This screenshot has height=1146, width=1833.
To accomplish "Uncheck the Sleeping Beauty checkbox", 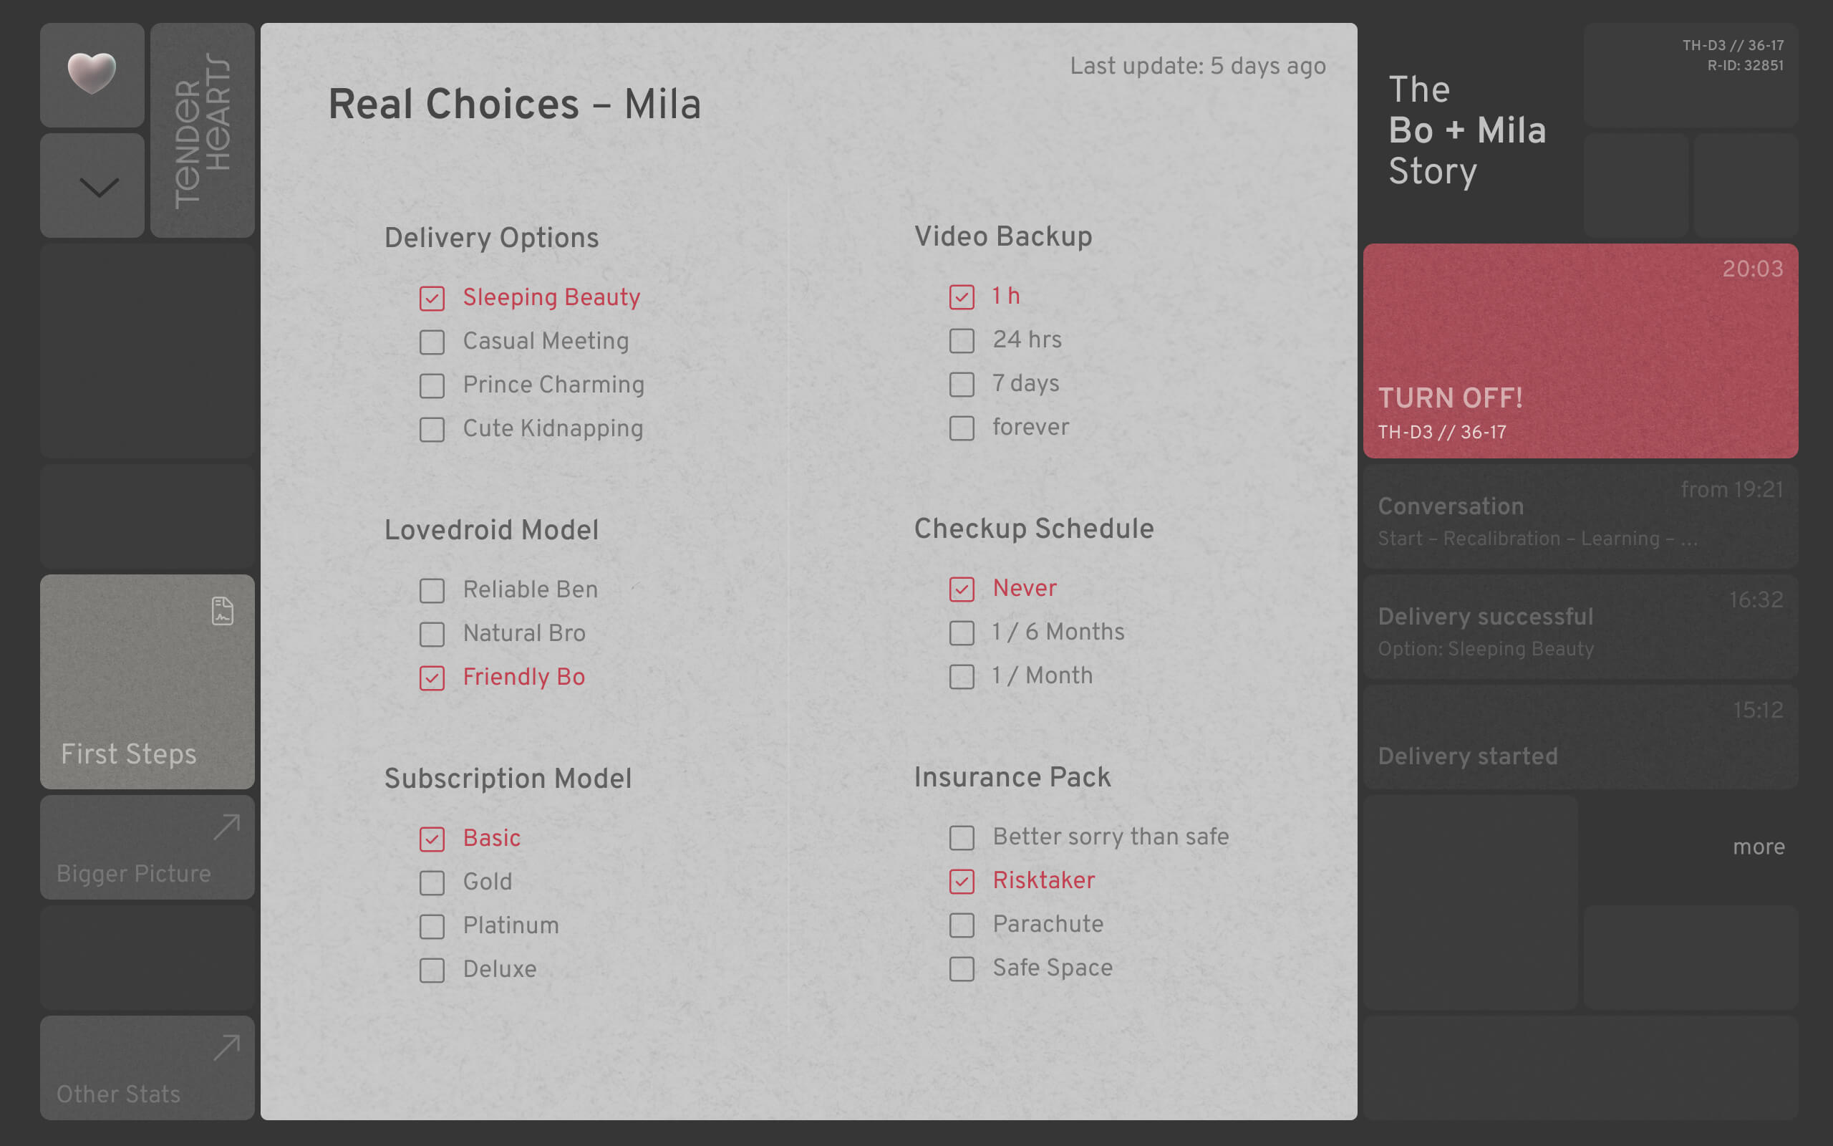I will click(x=432, y=298).
